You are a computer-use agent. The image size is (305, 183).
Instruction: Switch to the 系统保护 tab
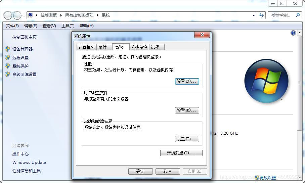[139, 47]
